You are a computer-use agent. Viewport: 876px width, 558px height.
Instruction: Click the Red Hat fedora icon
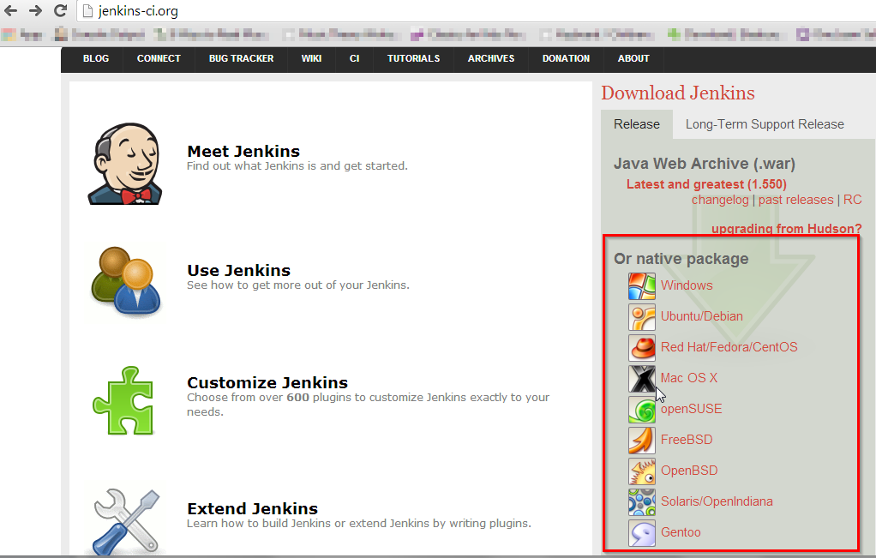[x=641, y=347]
